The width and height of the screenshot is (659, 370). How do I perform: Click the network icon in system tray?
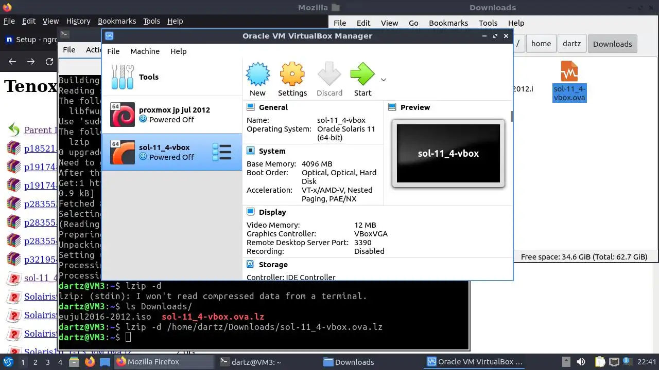click(x=615, y=362)
